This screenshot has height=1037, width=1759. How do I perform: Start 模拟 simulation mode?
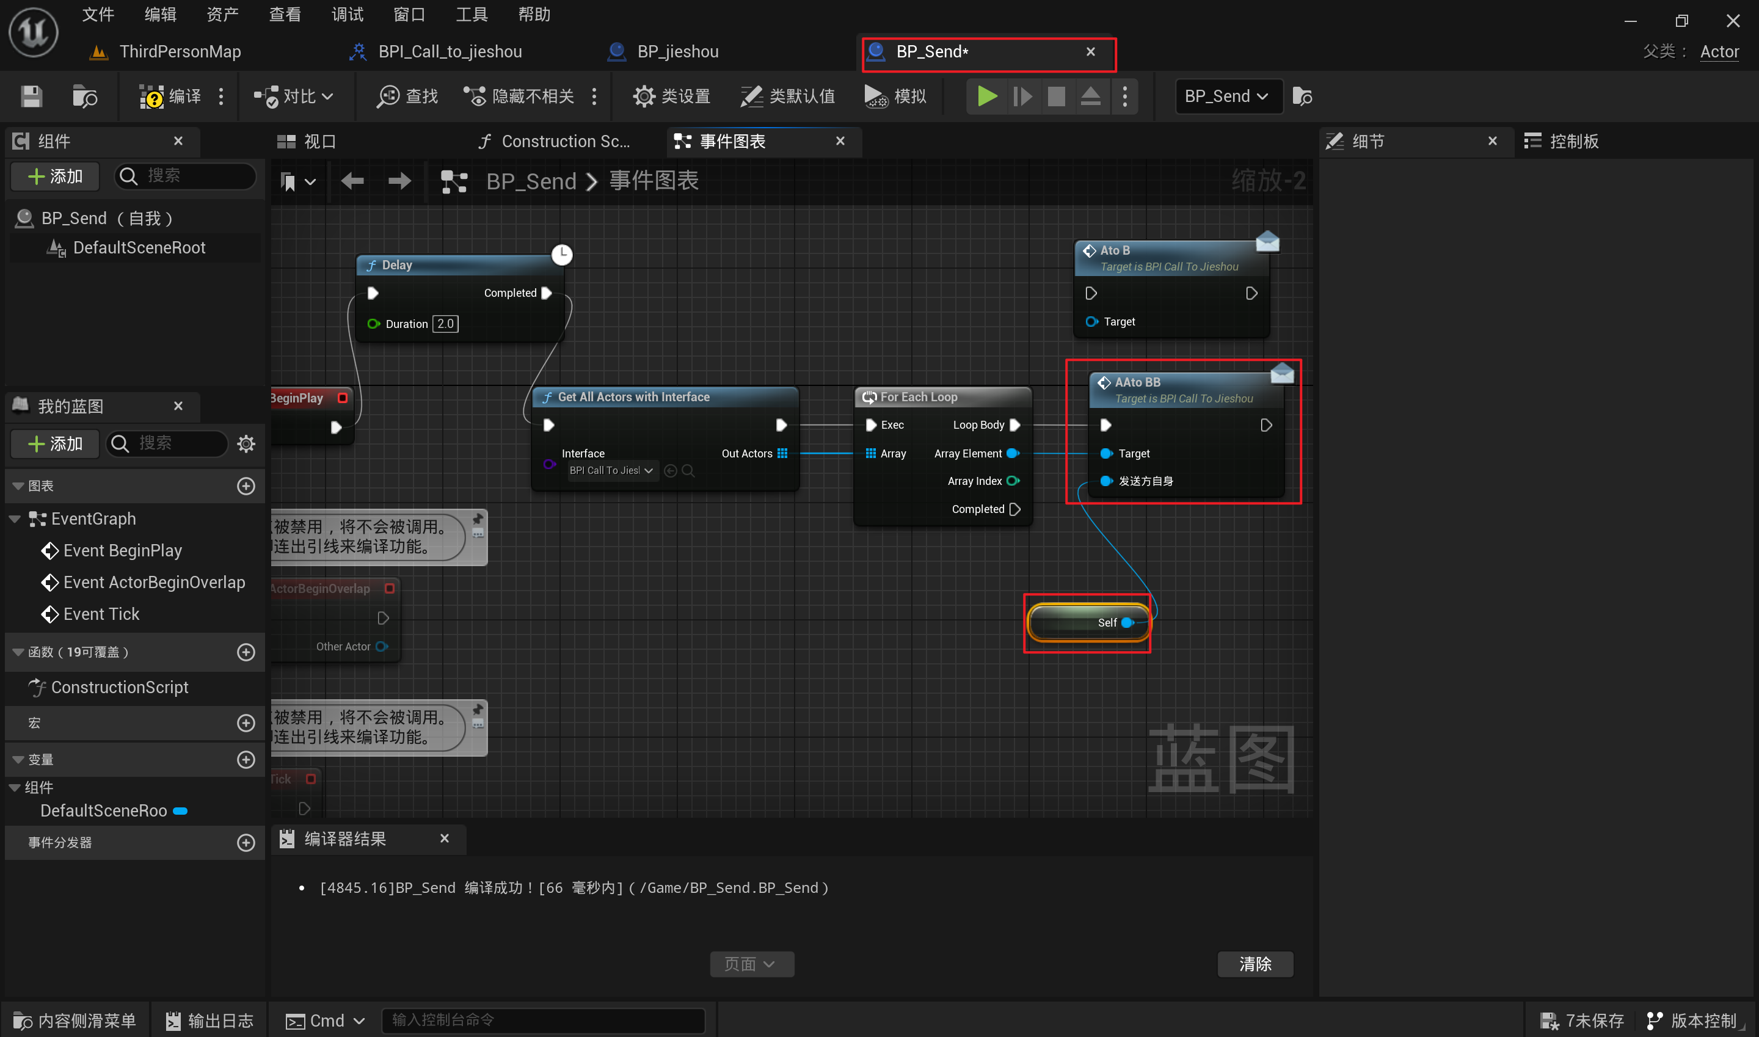coord(895,96)
